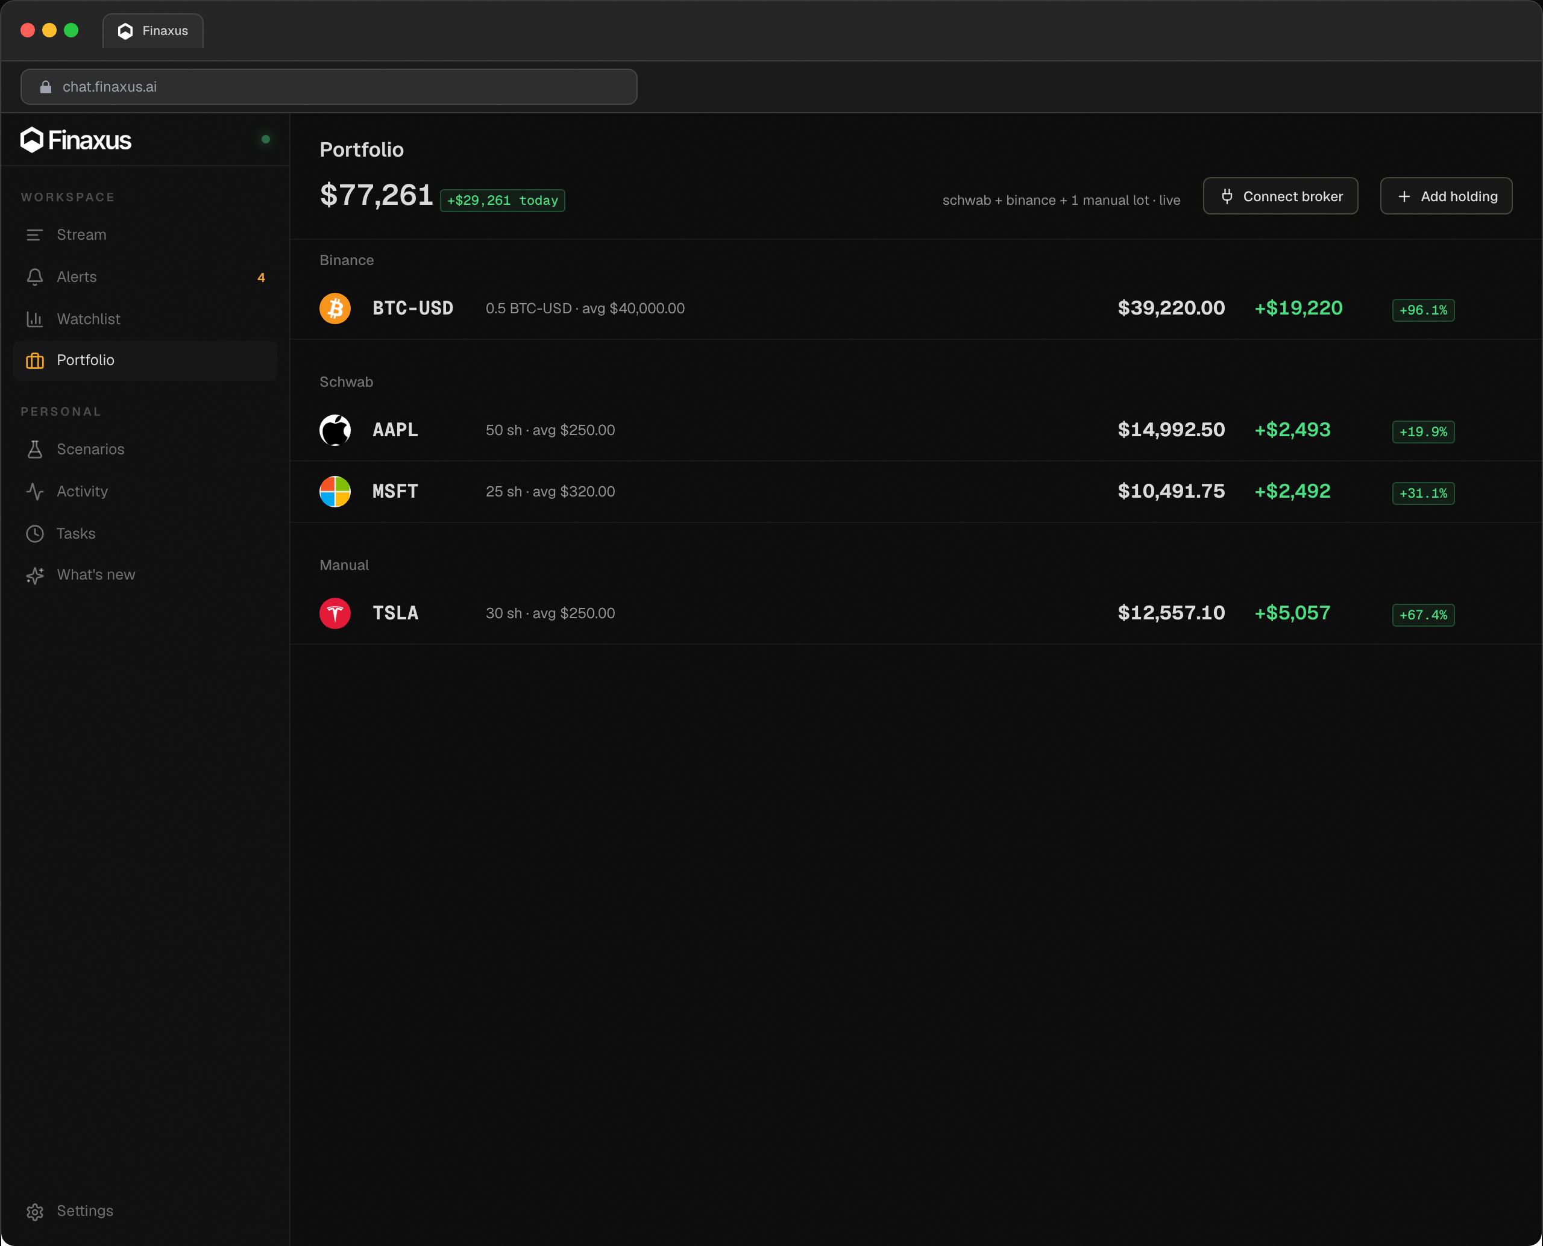1543x1246 pixels.
Task: Click the Bitcoin logo icon
Action: (x=335, y=308)
